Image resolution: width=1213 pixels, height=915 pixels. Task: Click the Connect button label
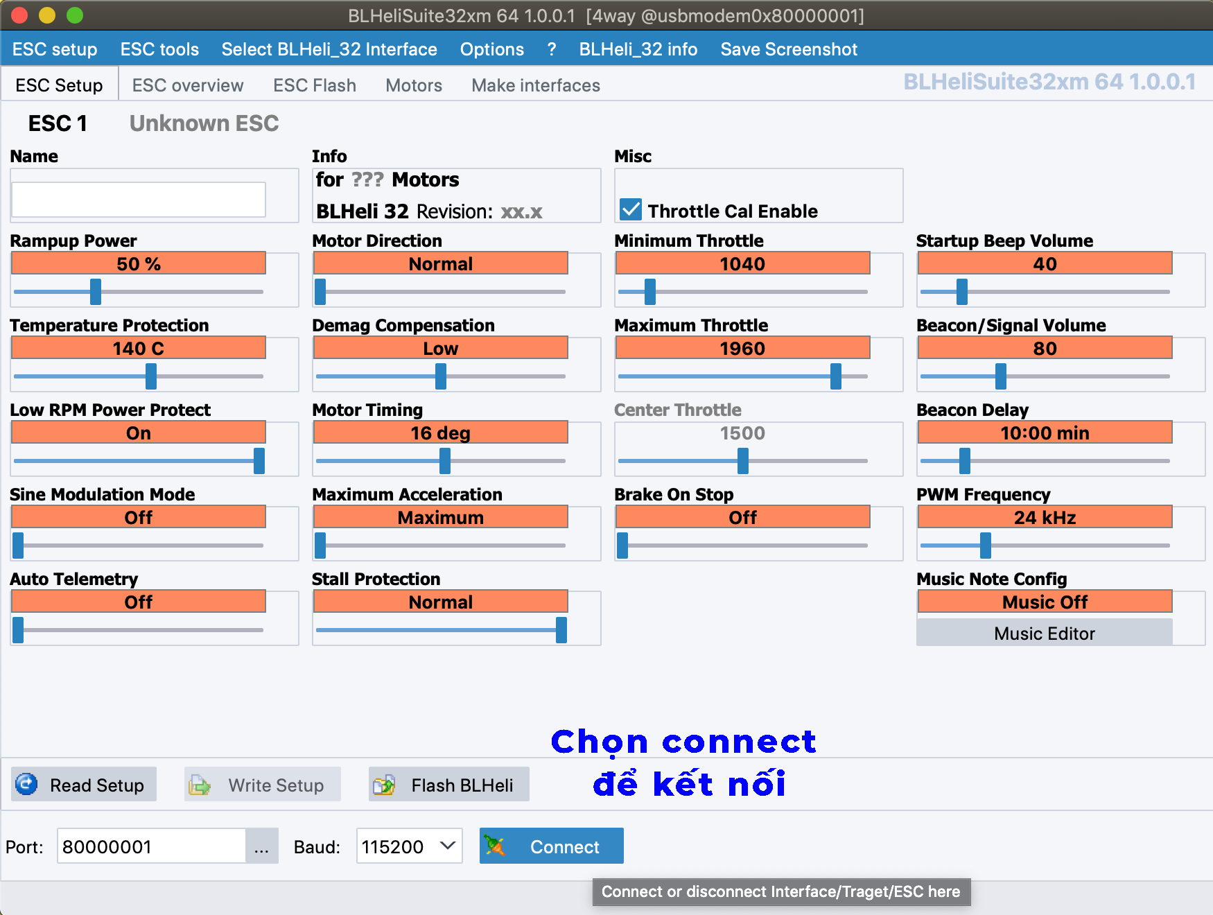[x=565, y=846]
